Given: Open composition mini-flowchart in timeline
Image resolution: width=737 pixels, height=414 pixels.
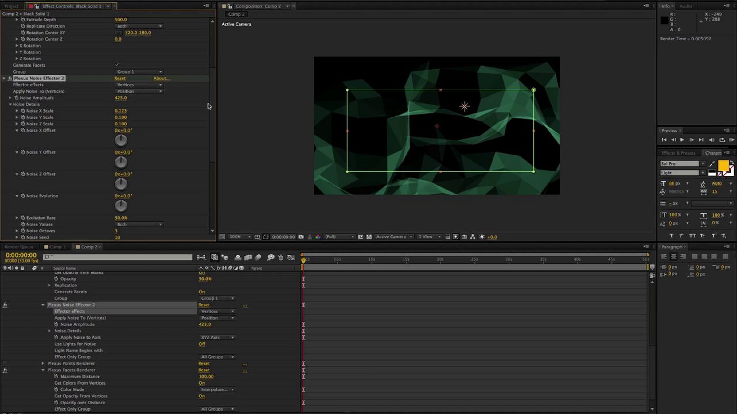Looking at the screenshot, I should (x=201, y=257).
